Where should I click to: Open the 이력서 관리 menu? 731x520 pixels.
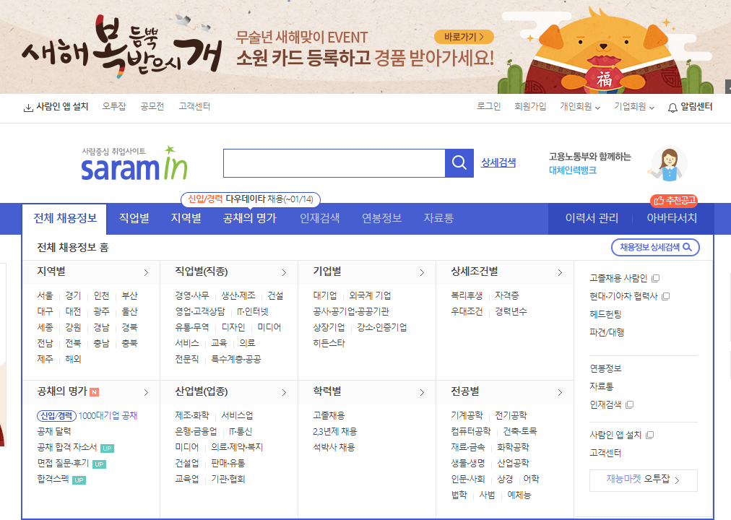click(592, 218)
